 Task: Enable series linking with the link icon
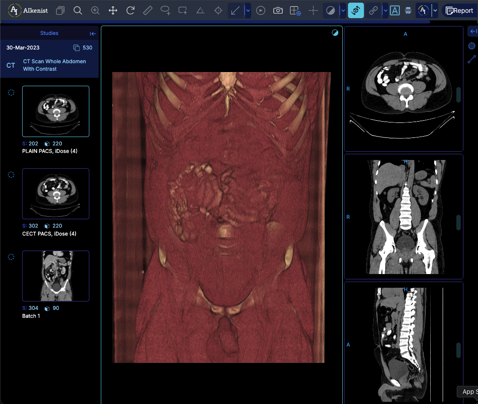pyautogui.click(x=374, y=10)
